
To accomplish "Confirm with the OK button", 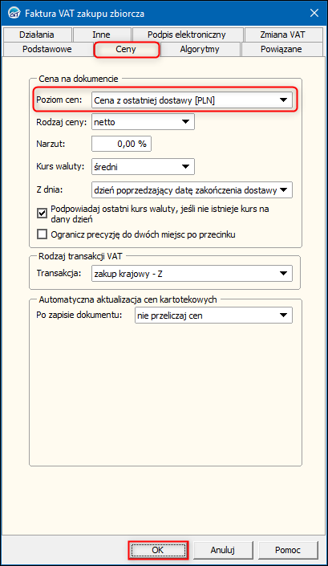I will click(x=157, y=550).
